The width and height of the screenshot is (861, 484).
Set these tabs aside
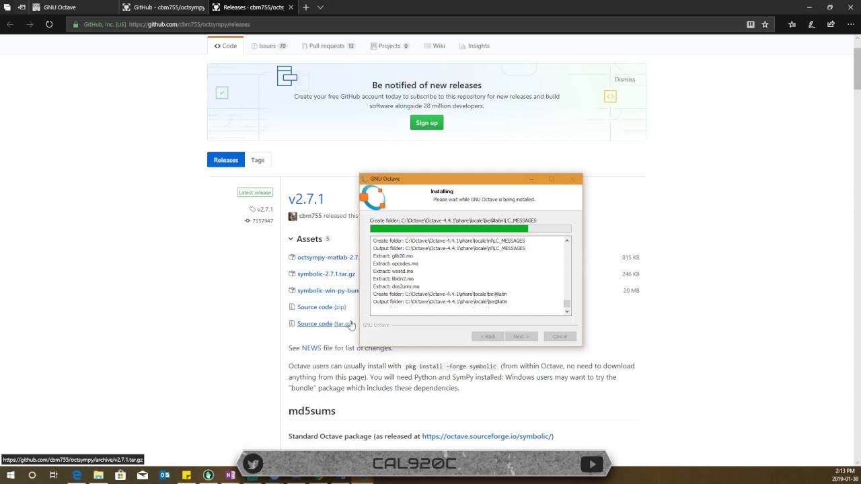tap(22, 7)
